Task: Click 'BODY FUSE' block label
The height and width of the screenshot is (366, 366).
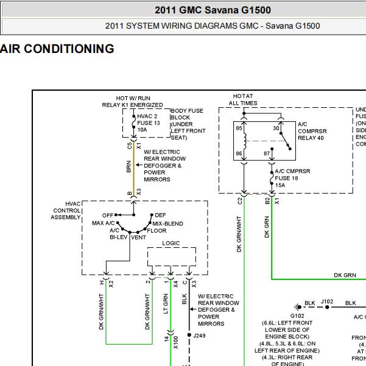Action: pyautogui.click(x=187, y=111)
